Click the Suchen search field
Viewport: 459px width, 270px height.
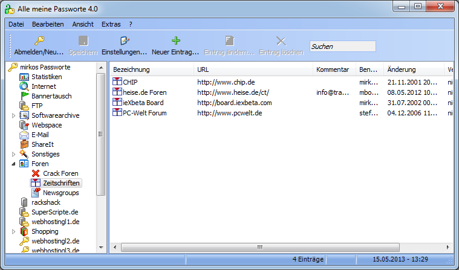(x=342, y=47)
